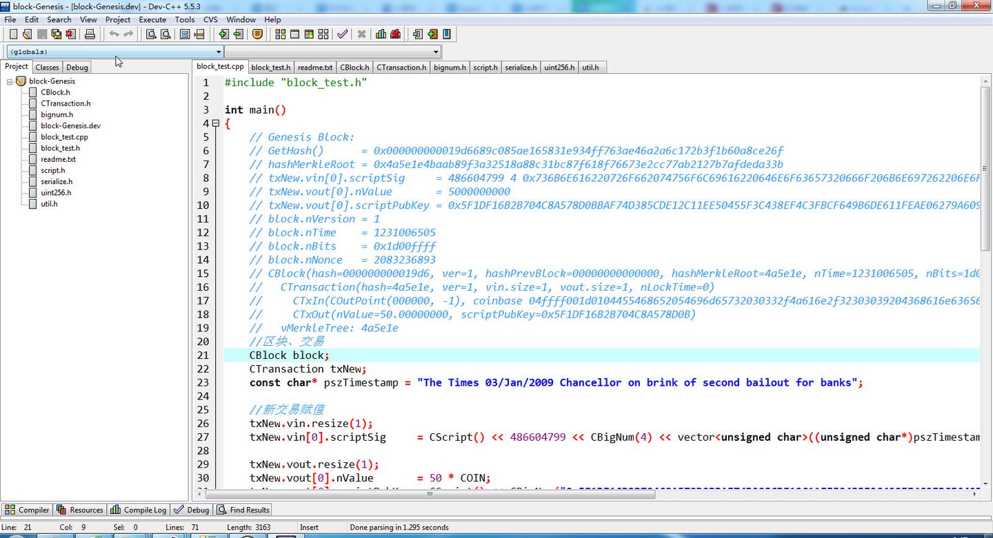Open a file using the toolbar icon
The image size is (993, 538).
coord(28,34)
